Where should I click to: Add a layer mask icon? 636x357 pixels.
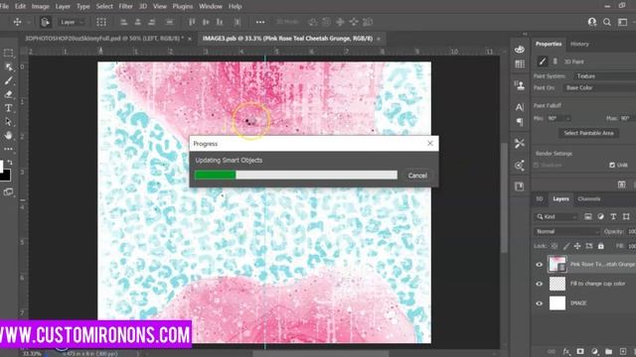click(x=580, y=351)
